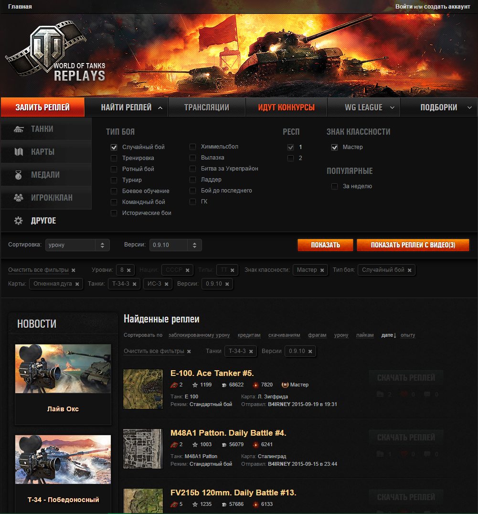Remove the Мастер badge filter chip

[x=322, y=270]
